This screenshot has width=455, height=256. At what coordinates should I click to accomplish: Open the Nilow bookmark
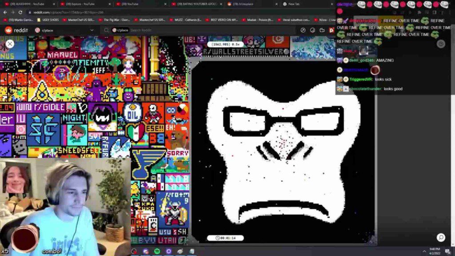[325, 20]
